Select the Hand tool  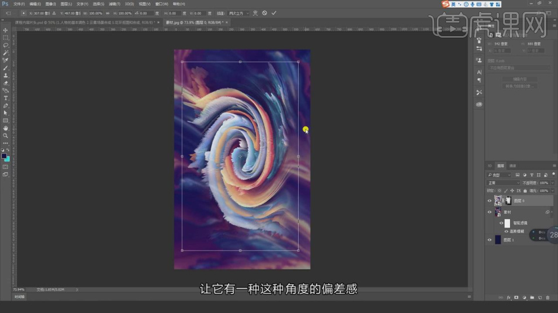point(5,128)
